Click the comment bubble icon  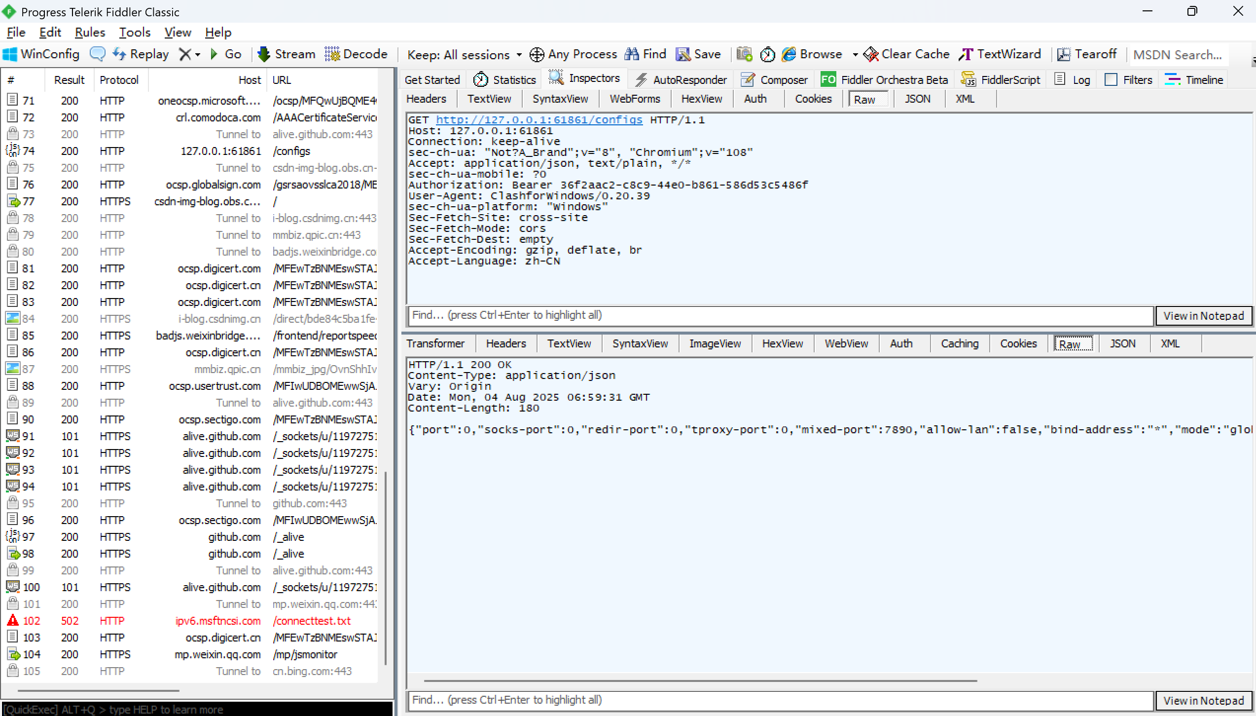tap(97, 54)
